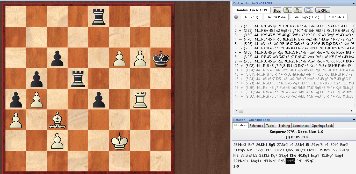Expand the Kibitzer panel dropdown arrow
356x174 pixels.
354,3
